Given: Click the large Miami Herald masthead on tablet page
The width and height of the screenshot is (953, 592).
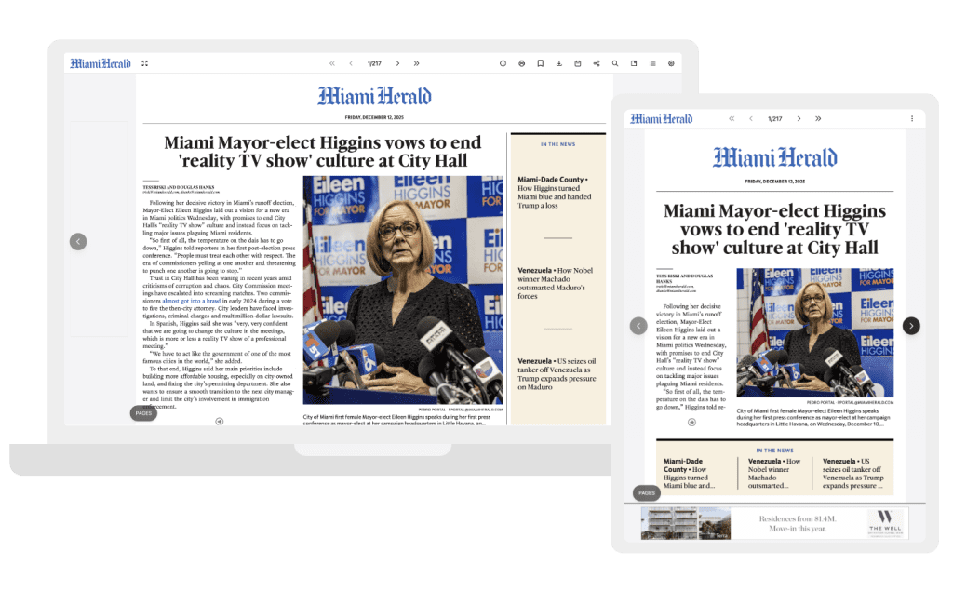Looking at the screenshot, I should [x=775, y=157].
